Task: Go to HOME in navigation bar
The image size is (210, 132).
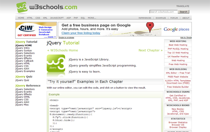Action: pyautogui.click(x=21, y=18)
